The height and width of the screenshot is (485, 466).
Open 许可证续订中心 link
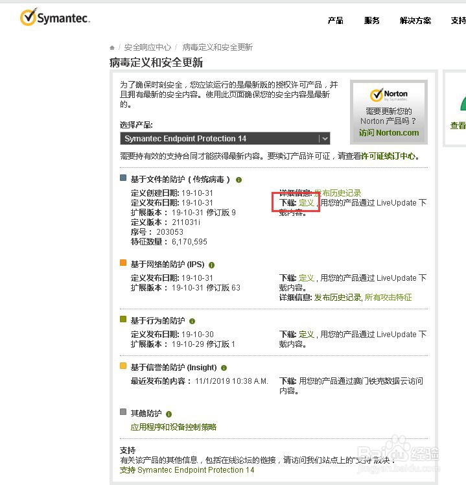(388, 156)
